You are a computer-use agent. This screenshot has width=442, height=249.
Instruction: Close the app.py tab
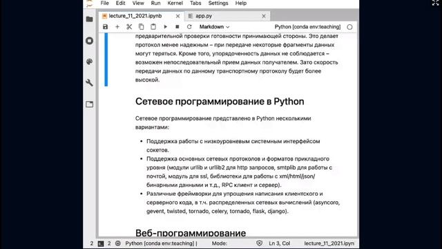tap(264, 16)
